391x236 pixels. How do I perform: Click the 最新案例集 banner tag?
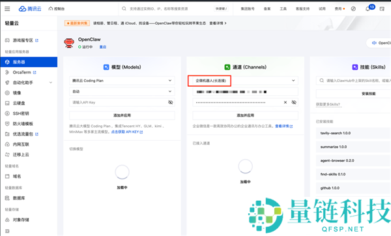[77, 23]
